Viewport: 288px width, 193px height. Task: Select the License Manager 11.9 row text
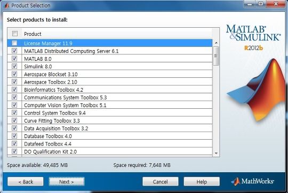[x=48, y=43]
